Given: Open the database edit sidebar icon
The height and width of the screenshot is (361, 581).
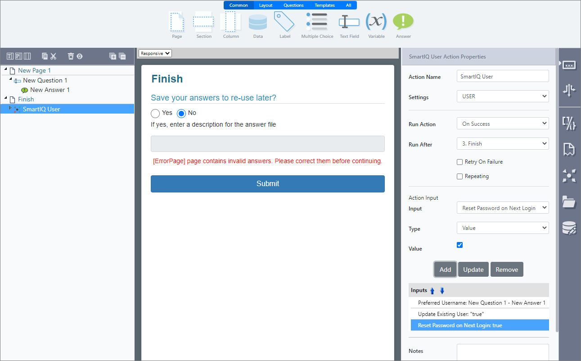Looking at the screenshot, I should [569, 228].
